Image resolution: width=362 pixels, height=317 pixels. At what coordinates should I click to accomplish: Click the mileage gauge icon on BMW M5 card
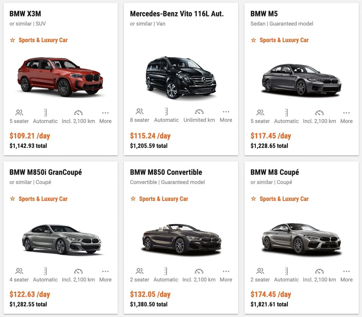point(319,113)
